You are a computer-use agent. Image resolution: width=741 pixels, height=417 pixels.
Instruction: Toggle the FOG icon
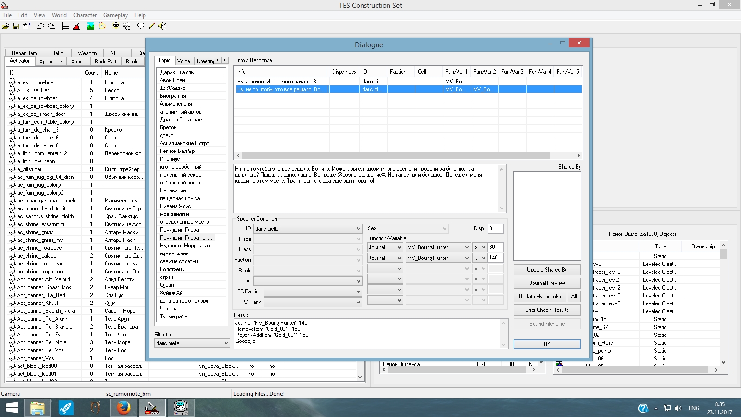(x=126, y=26)
